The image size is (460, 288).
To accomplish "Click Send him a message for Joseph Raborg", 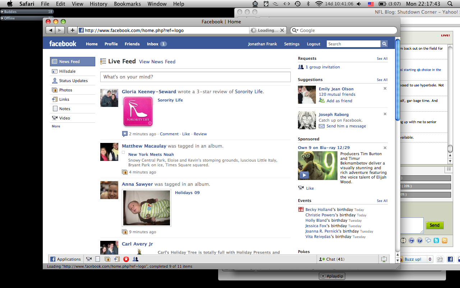I will point(346,126).
